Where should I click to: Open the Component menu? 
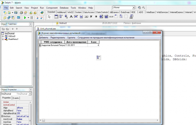coord(52,8)
